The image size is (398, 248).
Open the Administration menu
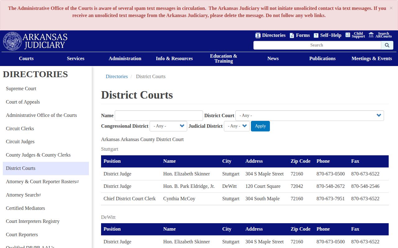click(125, 59)
